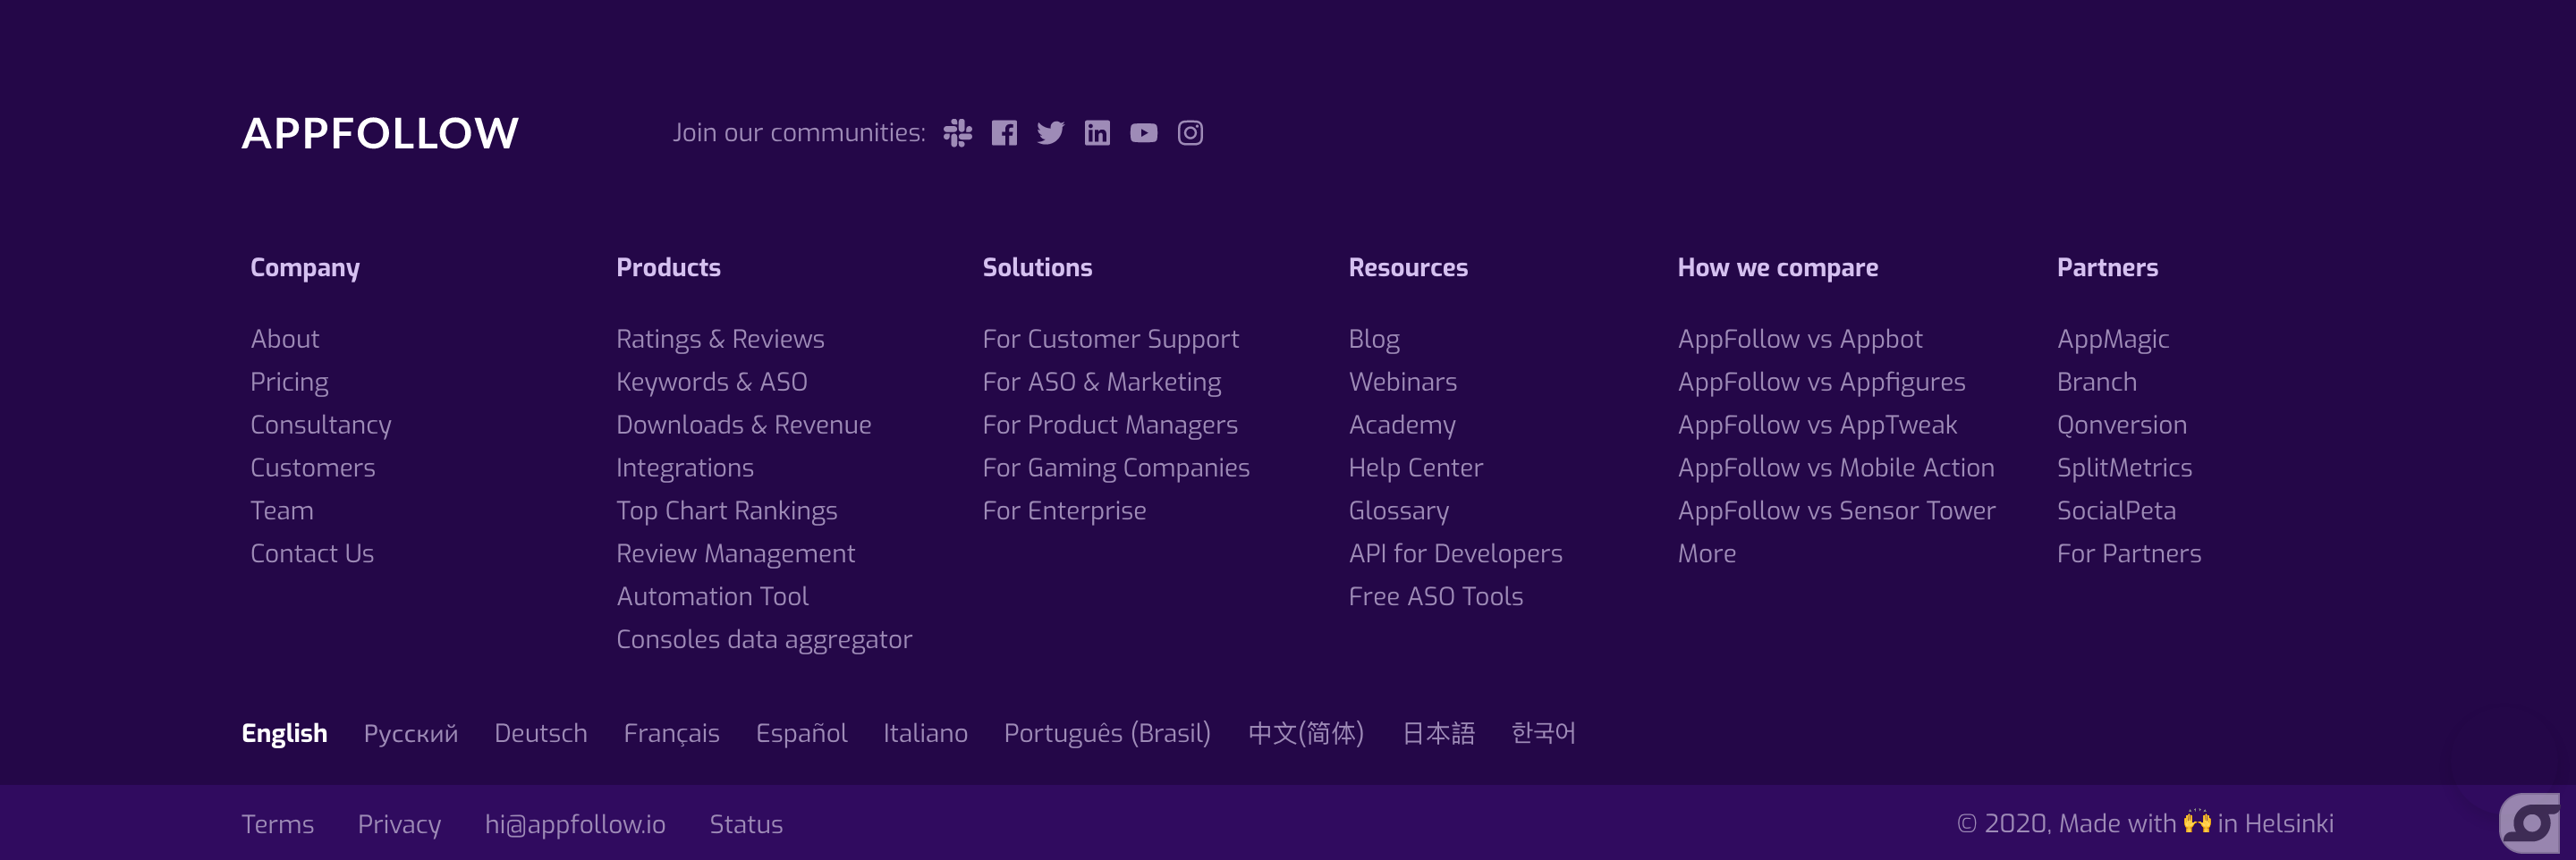Switch language to Português (Brasil)
The height and width of the screenshot is (860, 2576).
tap(1108, 734)
